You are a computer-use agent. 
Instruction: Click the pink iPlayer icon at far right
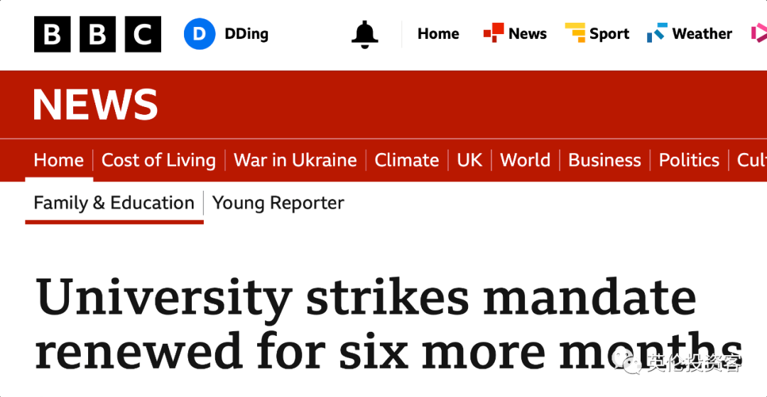759,33
